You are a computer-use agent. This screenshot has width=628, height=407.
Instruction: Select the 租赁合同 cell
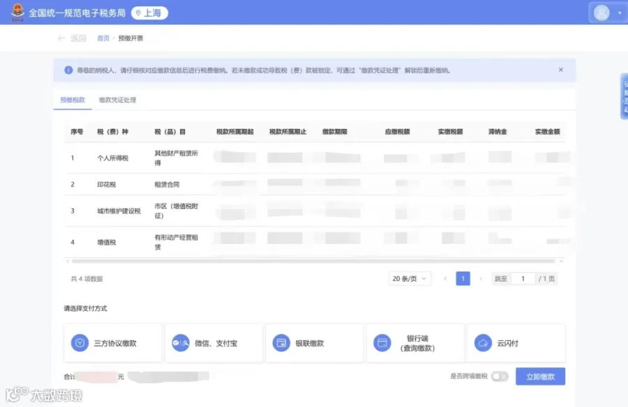[167, 185]
